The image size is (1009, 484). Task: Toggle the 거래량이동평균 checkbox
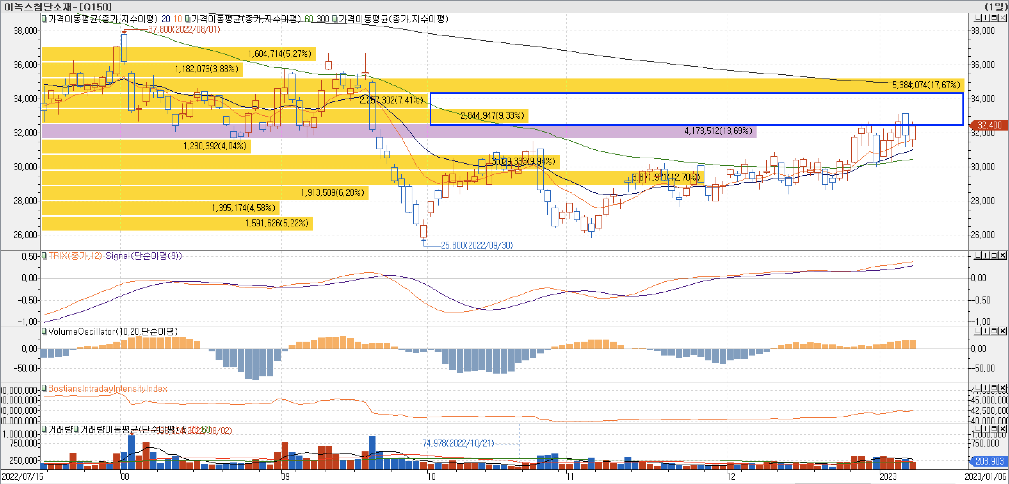[76, 429]
